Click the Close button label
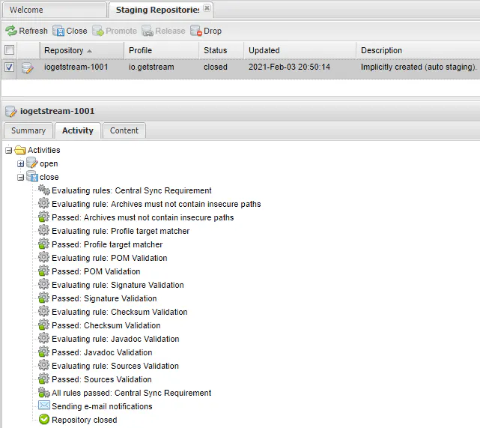This screenshot has height=428, width=480. coord(76,31)
